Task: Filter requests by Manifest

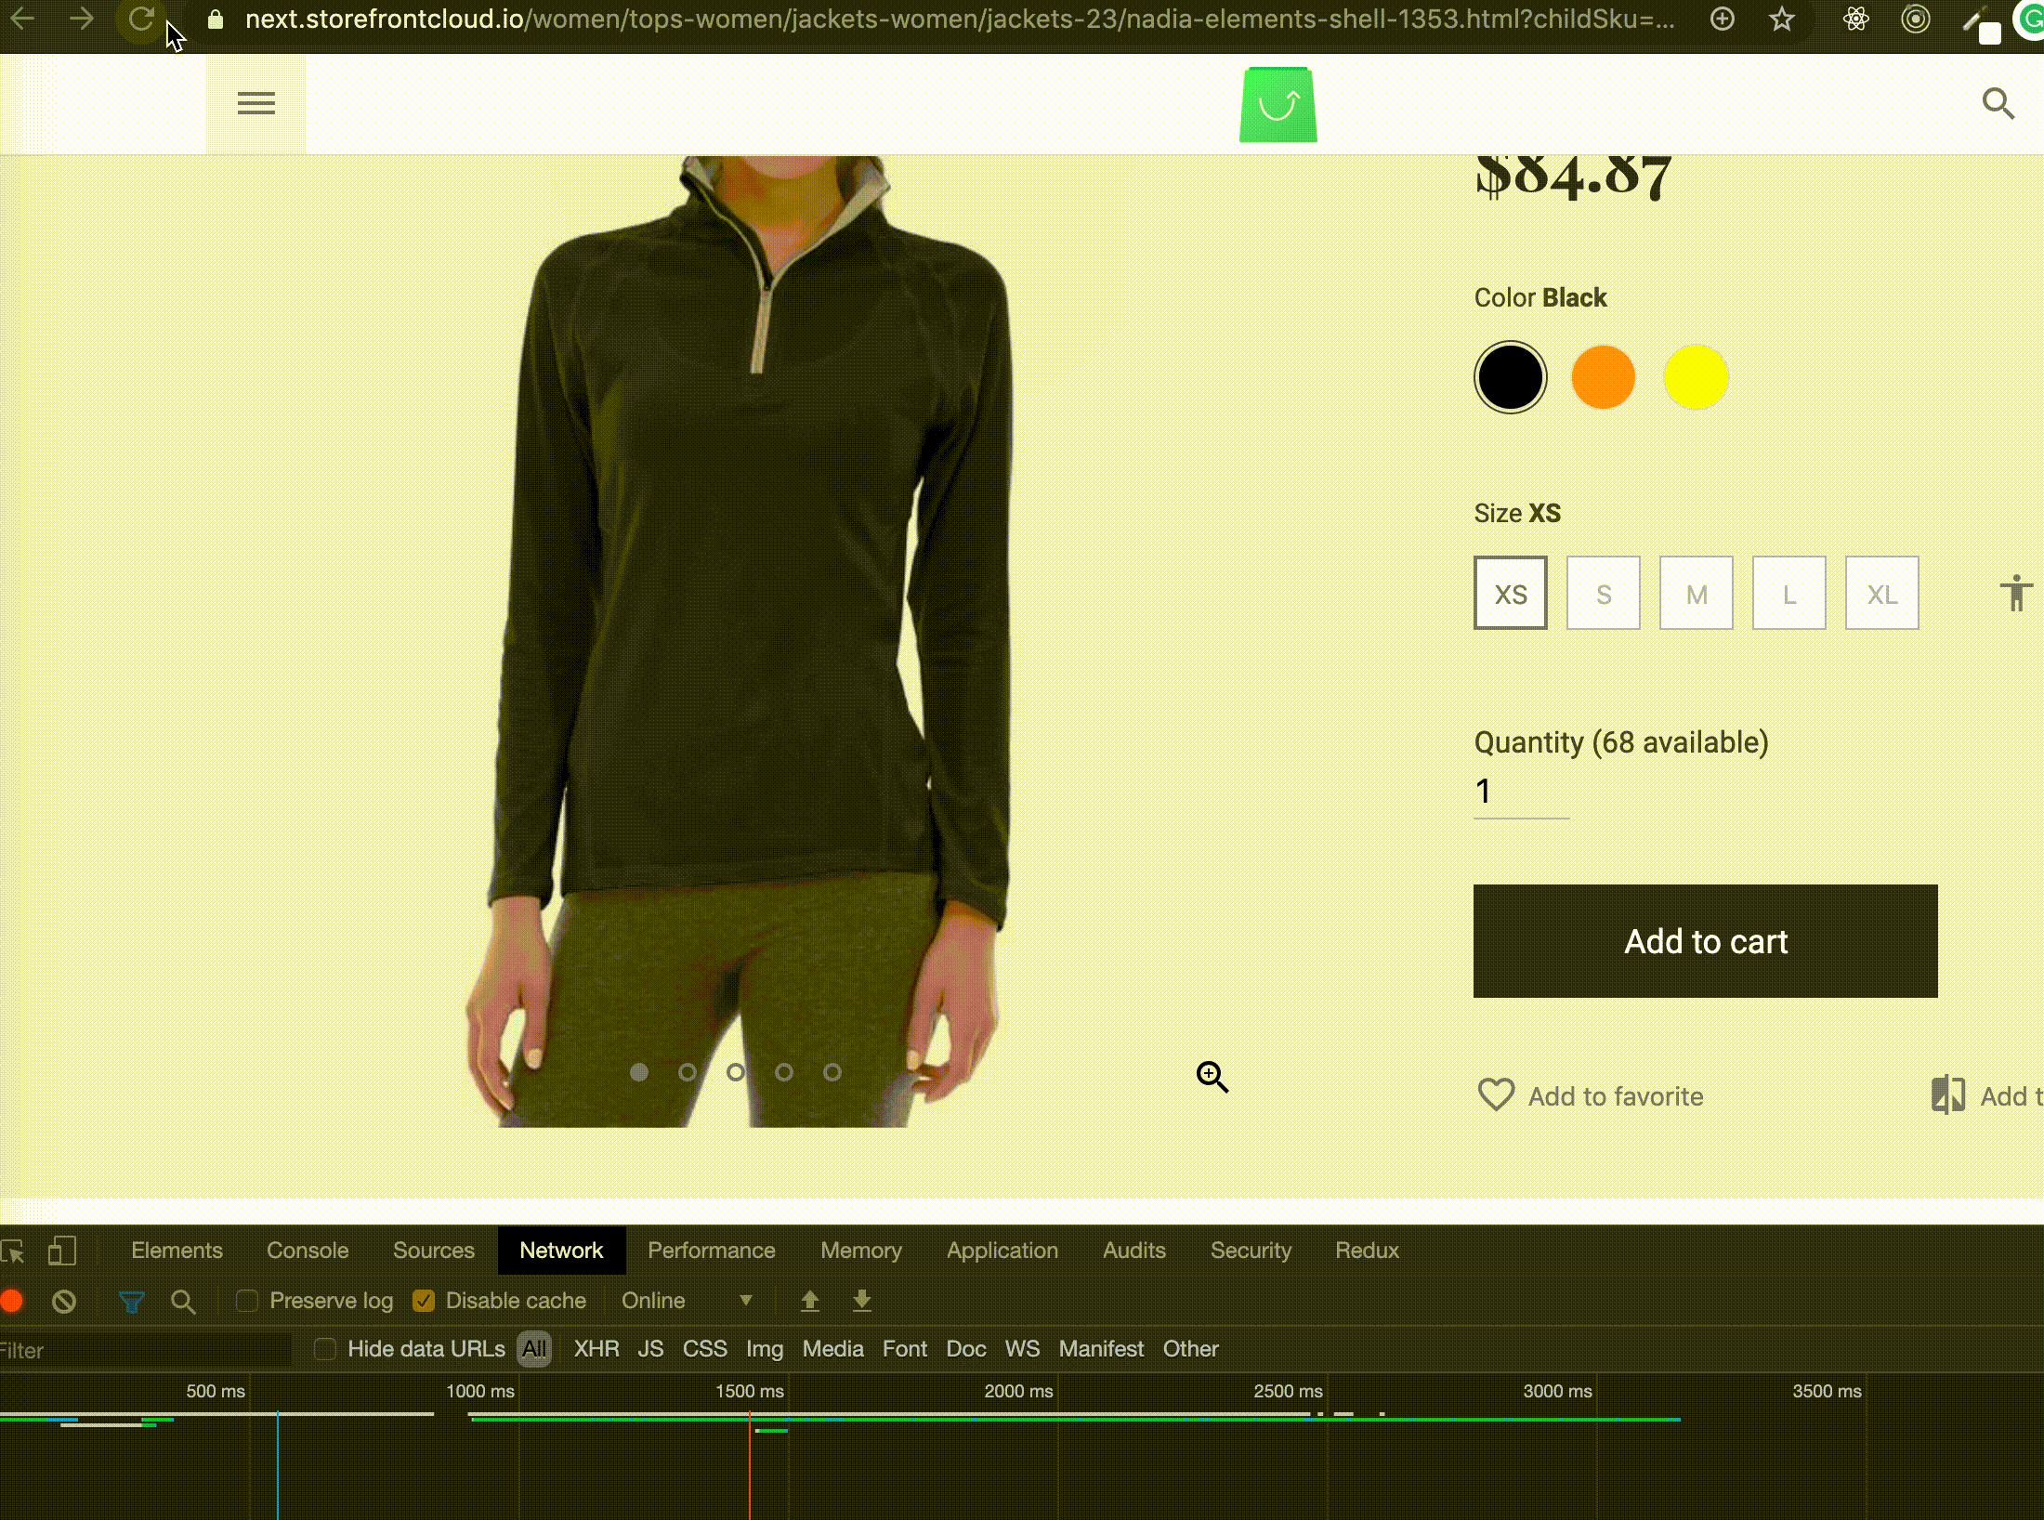Action: pyautogui.click(x=1101, y=1349)
